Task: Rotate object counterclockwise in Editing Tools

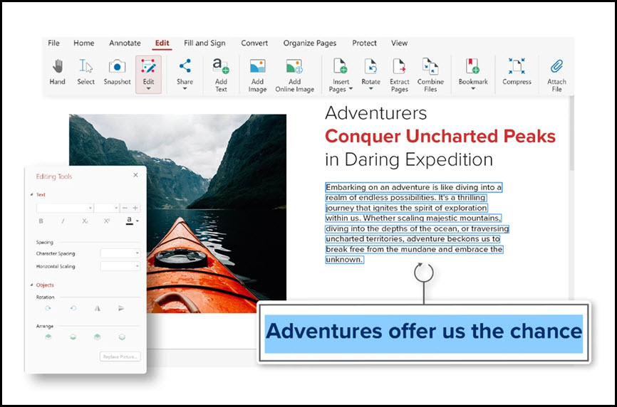Action: coord(73,308)
